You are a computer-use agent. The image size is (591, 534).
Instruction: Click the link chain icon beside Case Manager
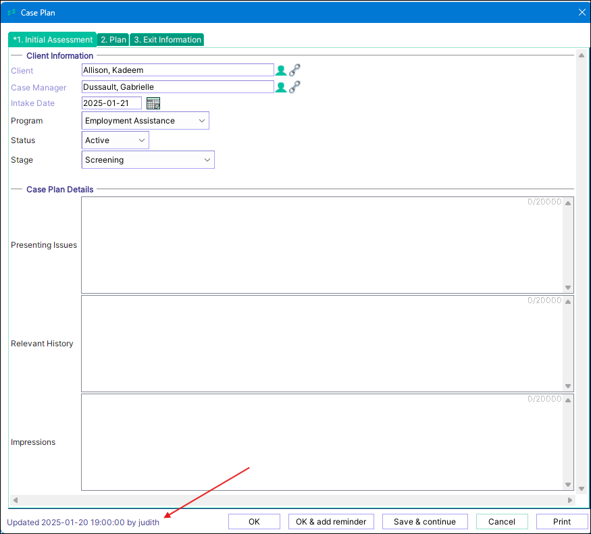click(x=294, y=87)
